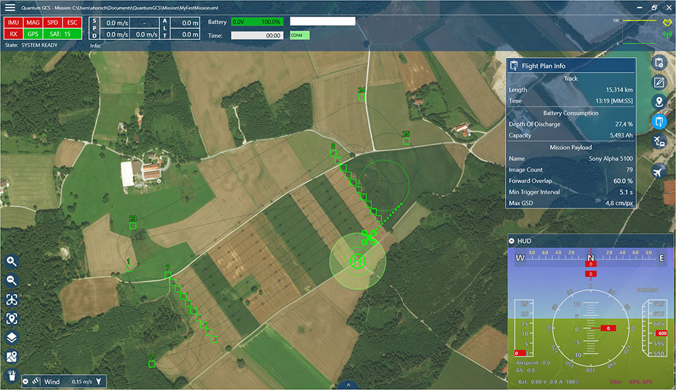Center the map on the aircraft

(x=12, y=300)
